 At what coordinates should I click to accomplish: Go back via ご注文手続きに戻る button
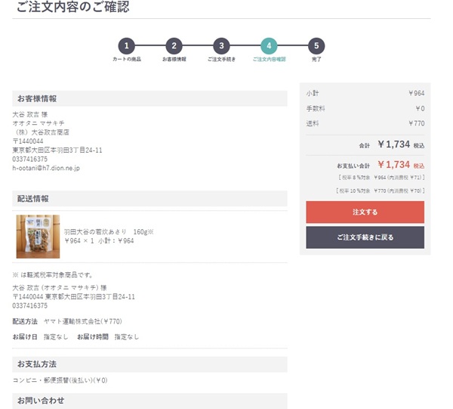pyautogui.click(x=365, y=237)
